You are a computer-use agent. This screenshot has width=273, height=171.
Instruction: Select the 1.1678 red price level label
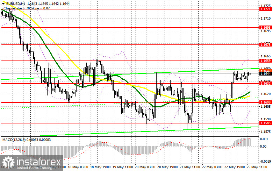point(265,45)
